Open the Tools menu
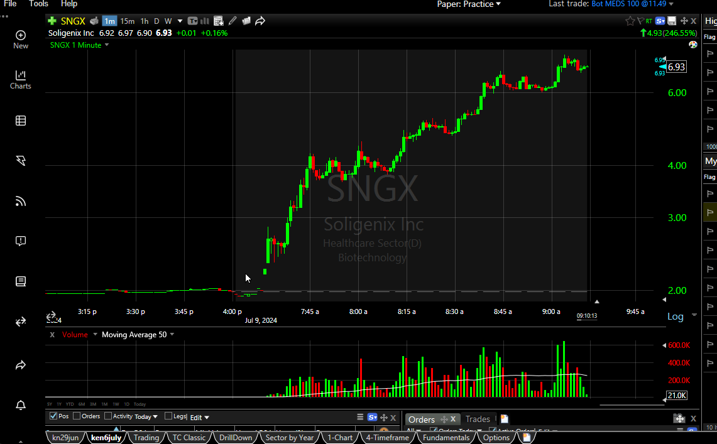The image size is (717, 444). point(38,4)
